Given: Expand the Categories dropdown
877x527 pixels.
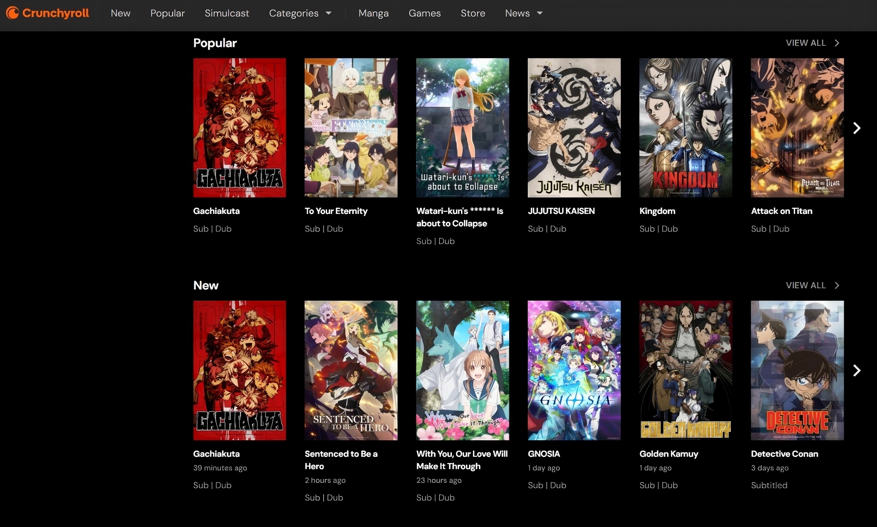Looking at the screenshot, I should click(x=300, y=13).
